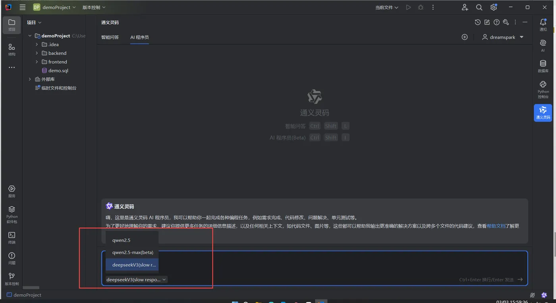Viewport: 556px width, 303px height.
Task: Select 临时文件和控制台 in the project tree
Action: (56, 88)
